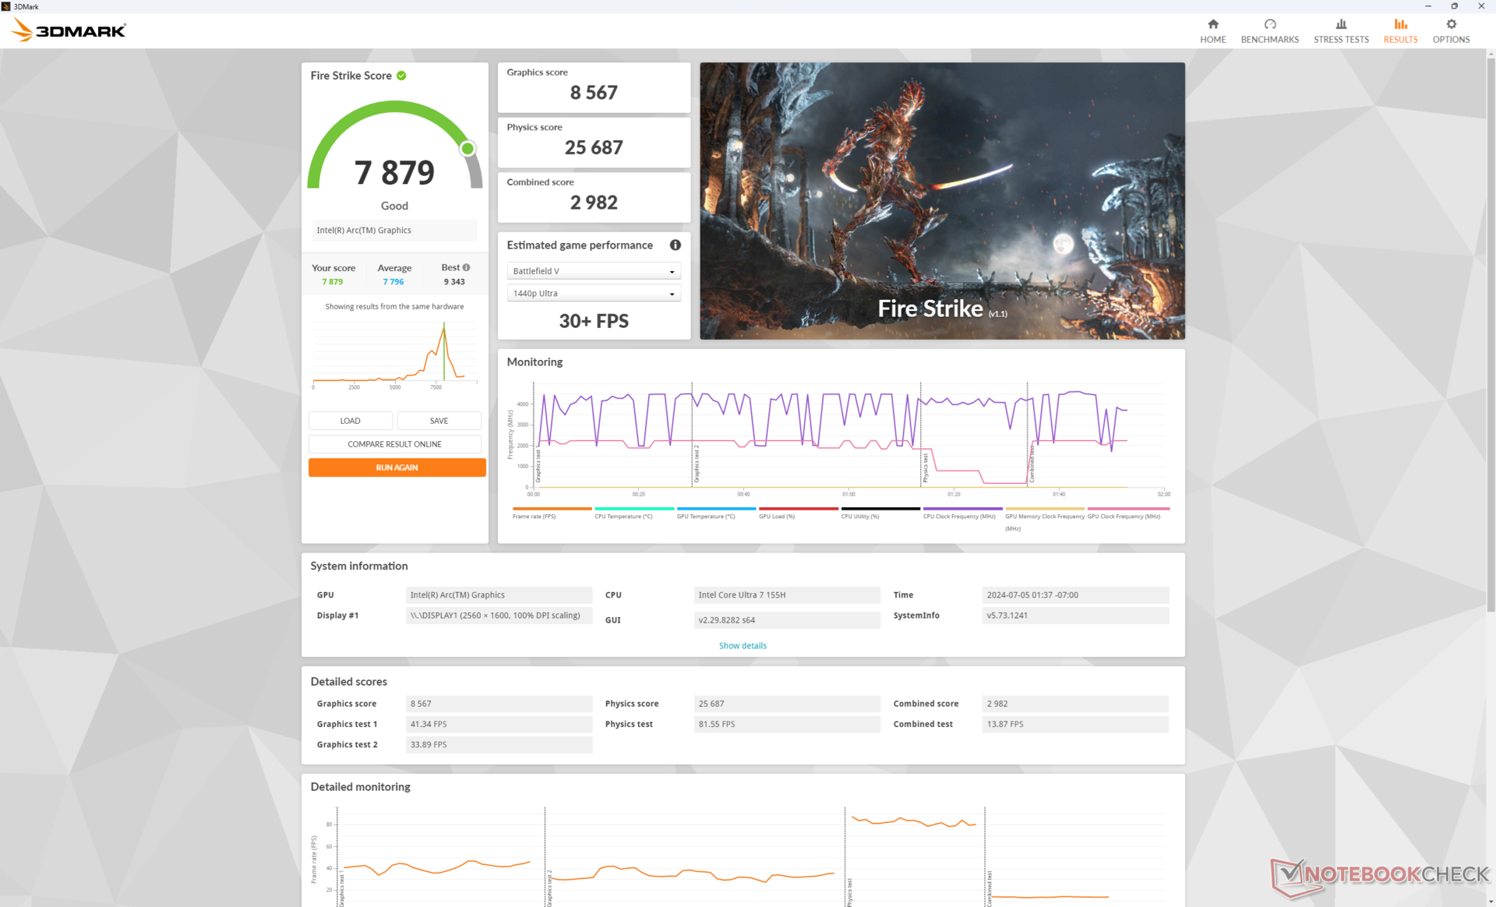Click the CPU Clock Frequency purple swatch
Screen dimensions: 1496x907
tap(962, 509)
